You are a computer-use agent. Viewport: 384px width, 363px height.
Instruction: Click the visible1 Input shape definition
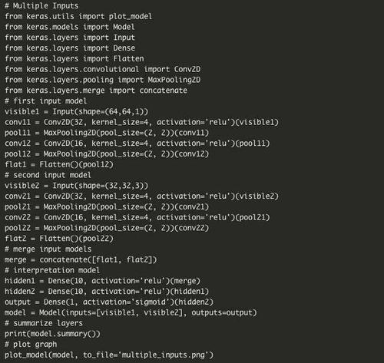pos(76,112)
